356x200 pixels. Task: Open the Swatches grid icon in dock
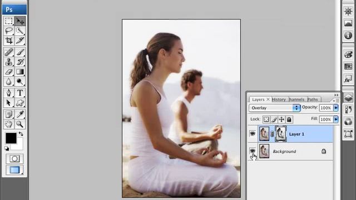point(348,67)
